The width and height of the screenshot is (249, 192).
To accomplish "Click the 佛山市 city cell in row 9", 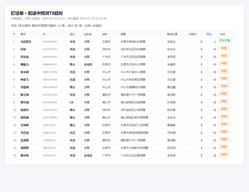I will [107, 102].
